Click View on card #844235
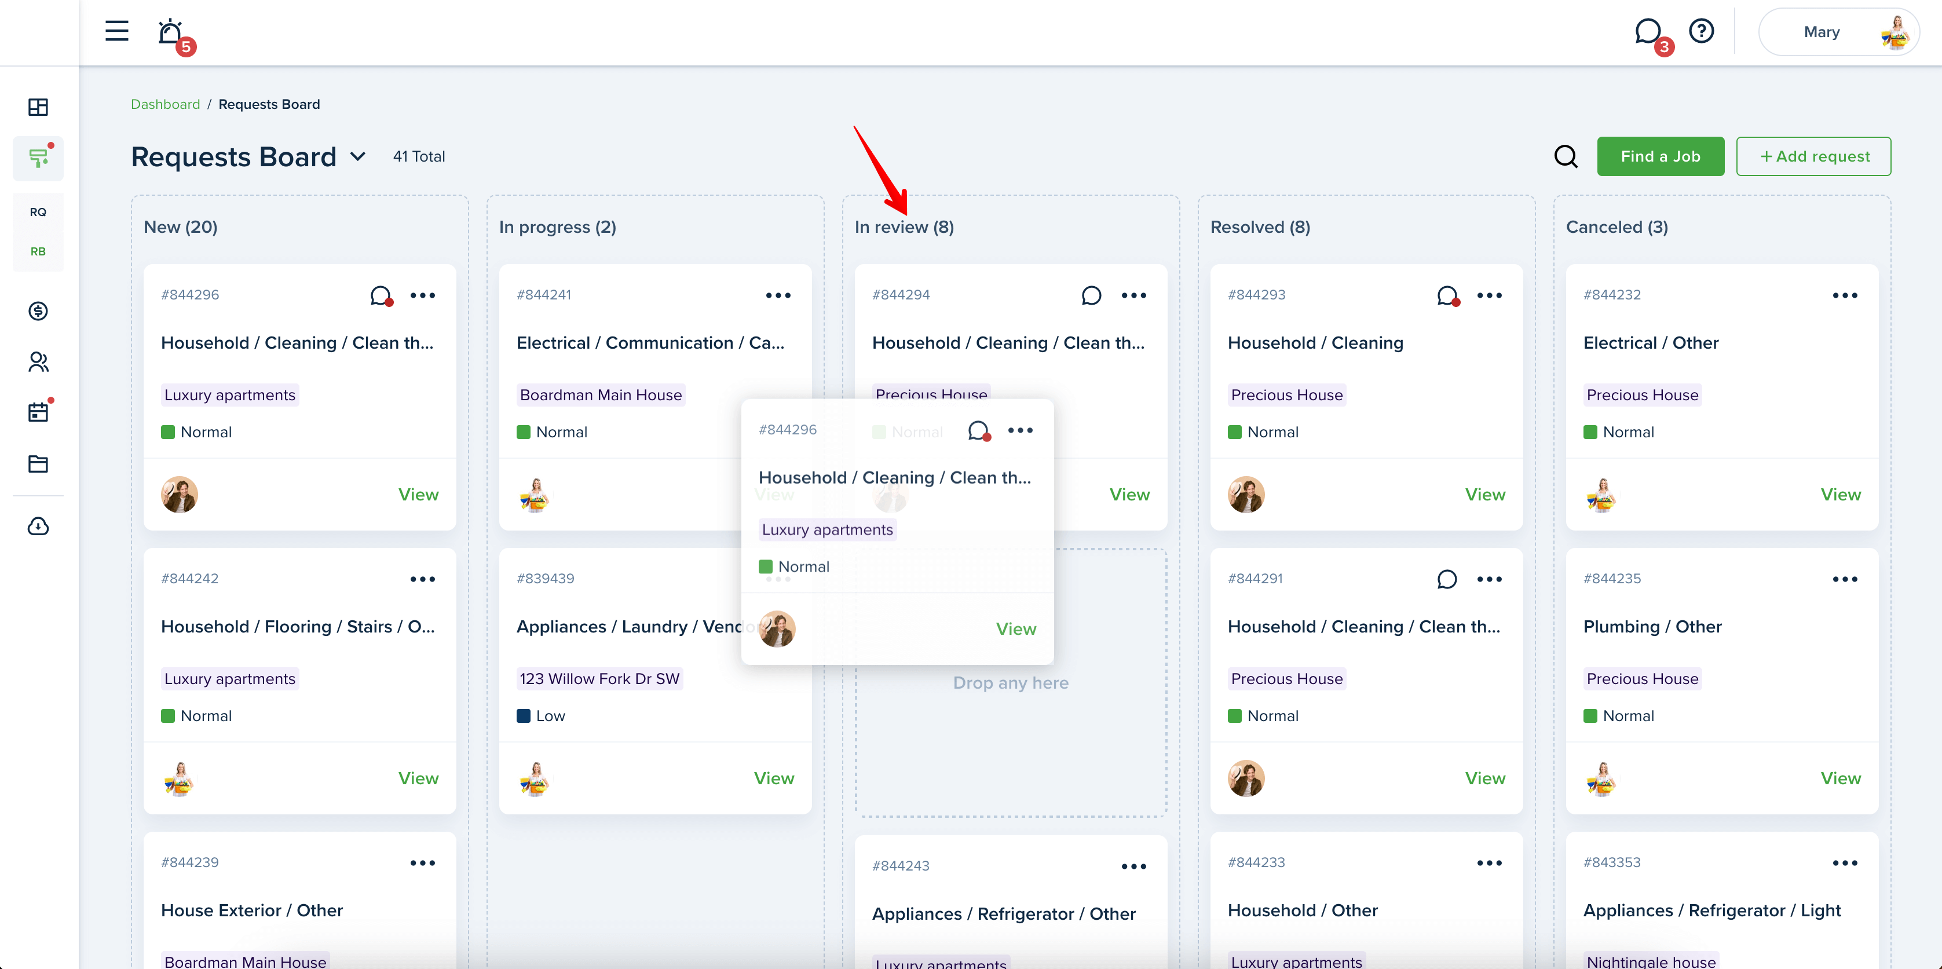Image resolution: width=1942 pixels, height=969 pixels. (1840, 778)
